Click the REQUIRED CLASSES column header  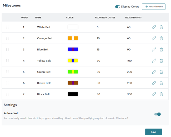[105, 17]
